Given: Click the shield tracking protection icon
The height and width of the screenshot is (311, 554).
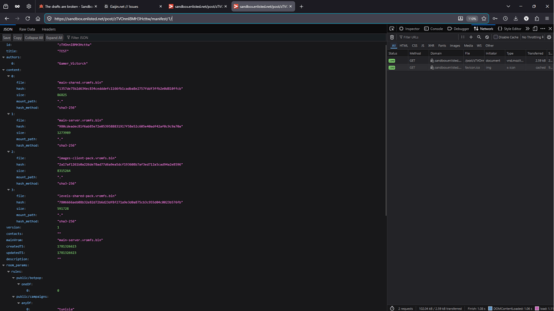Looking at the screenshot, I should (49, 19).
